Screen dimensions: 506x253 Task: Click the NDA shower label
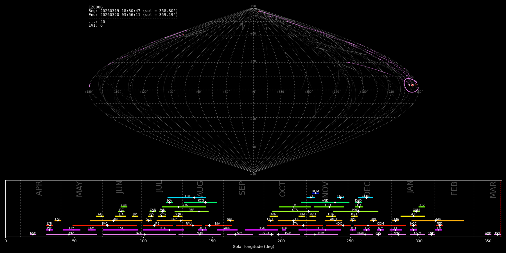coord(200,233)
